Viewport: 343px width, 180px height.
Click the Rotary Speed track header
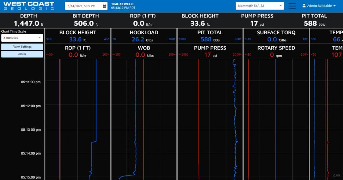pyautogui.click(x=276, y=48)
